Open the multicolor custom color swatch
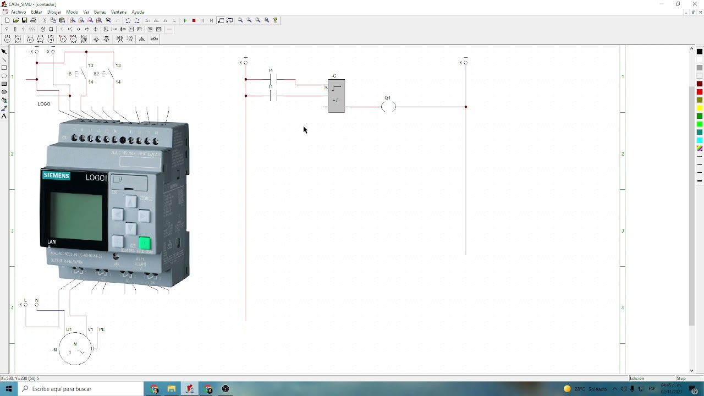This screenshot has width=704, height=396. (x=700, y=148)
